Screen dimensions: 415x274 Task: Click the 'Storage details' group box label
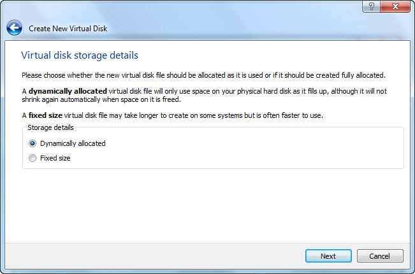coord(50,127)
